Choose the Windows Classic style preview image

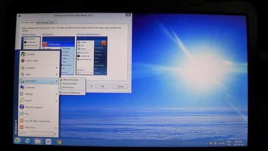(x=31, y=43)
